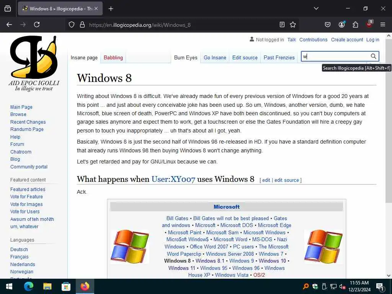This screenshot has height=294, width=392.
Task: Click Create account link
Action: 347,40
